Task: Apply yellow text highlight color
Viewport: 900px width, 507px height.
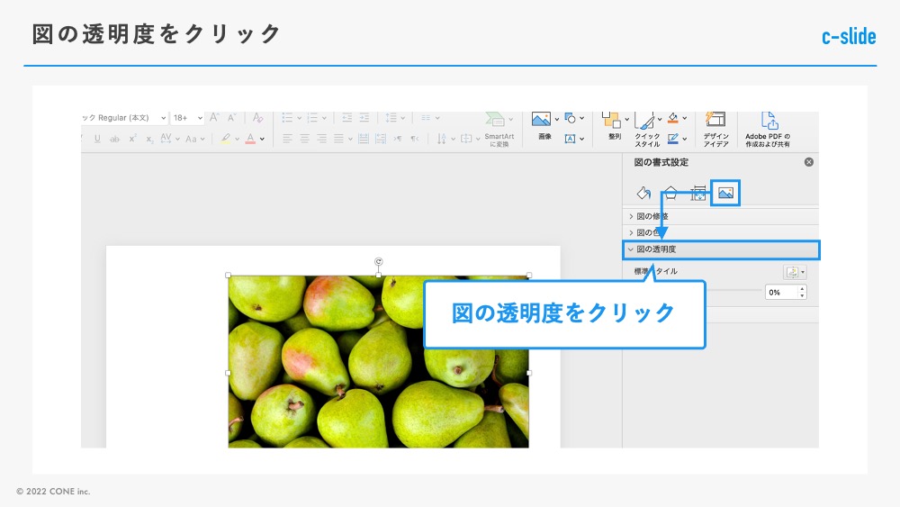Action: pyautogui.click(x=226, y=139)
